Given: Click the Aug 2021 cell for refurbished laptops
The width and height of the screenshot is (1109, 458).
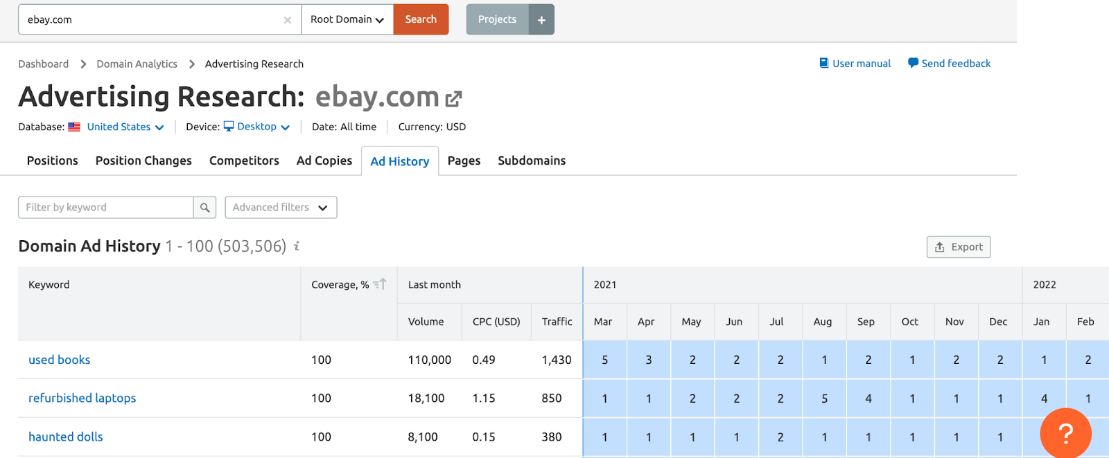Looking at the screenshot, I should tap(824, 399).
